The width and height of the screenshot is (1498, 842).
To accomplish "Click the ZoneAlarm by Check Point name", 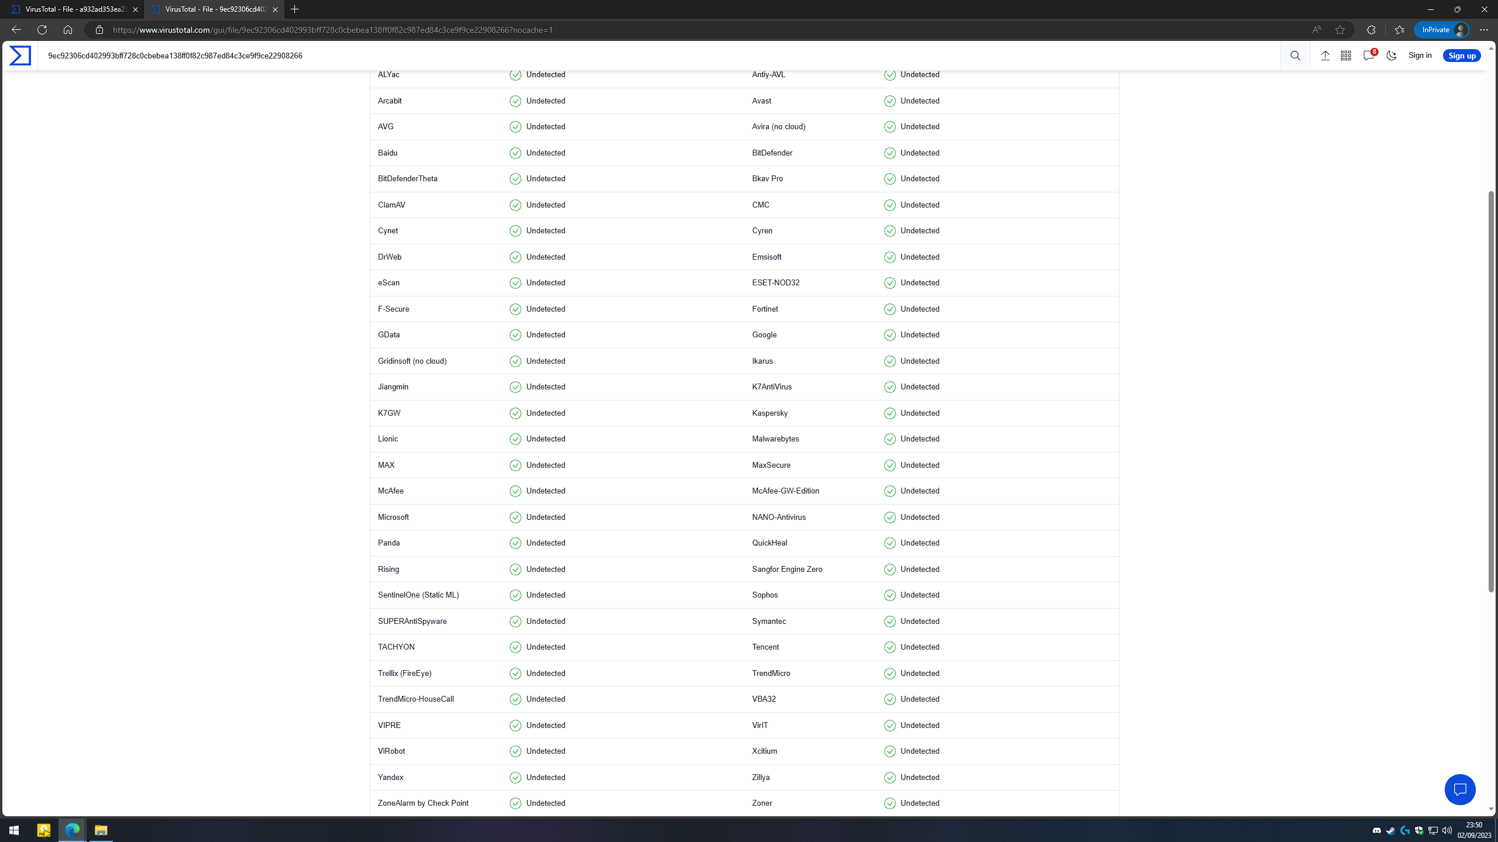I will (x=423, y=803).
